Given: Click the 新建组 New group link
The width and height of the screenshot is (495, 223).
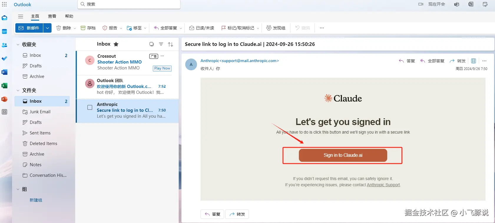Looking at the screenshot, I should (x=36, y=200).
